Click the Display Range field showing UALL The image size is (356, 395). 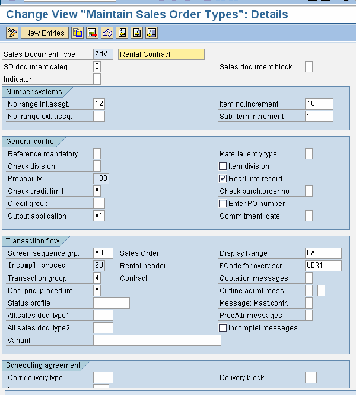pos(323,253)
